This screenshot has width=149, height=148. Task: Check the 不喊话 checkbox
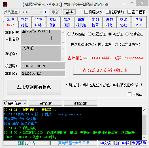(x=129, y=94)
